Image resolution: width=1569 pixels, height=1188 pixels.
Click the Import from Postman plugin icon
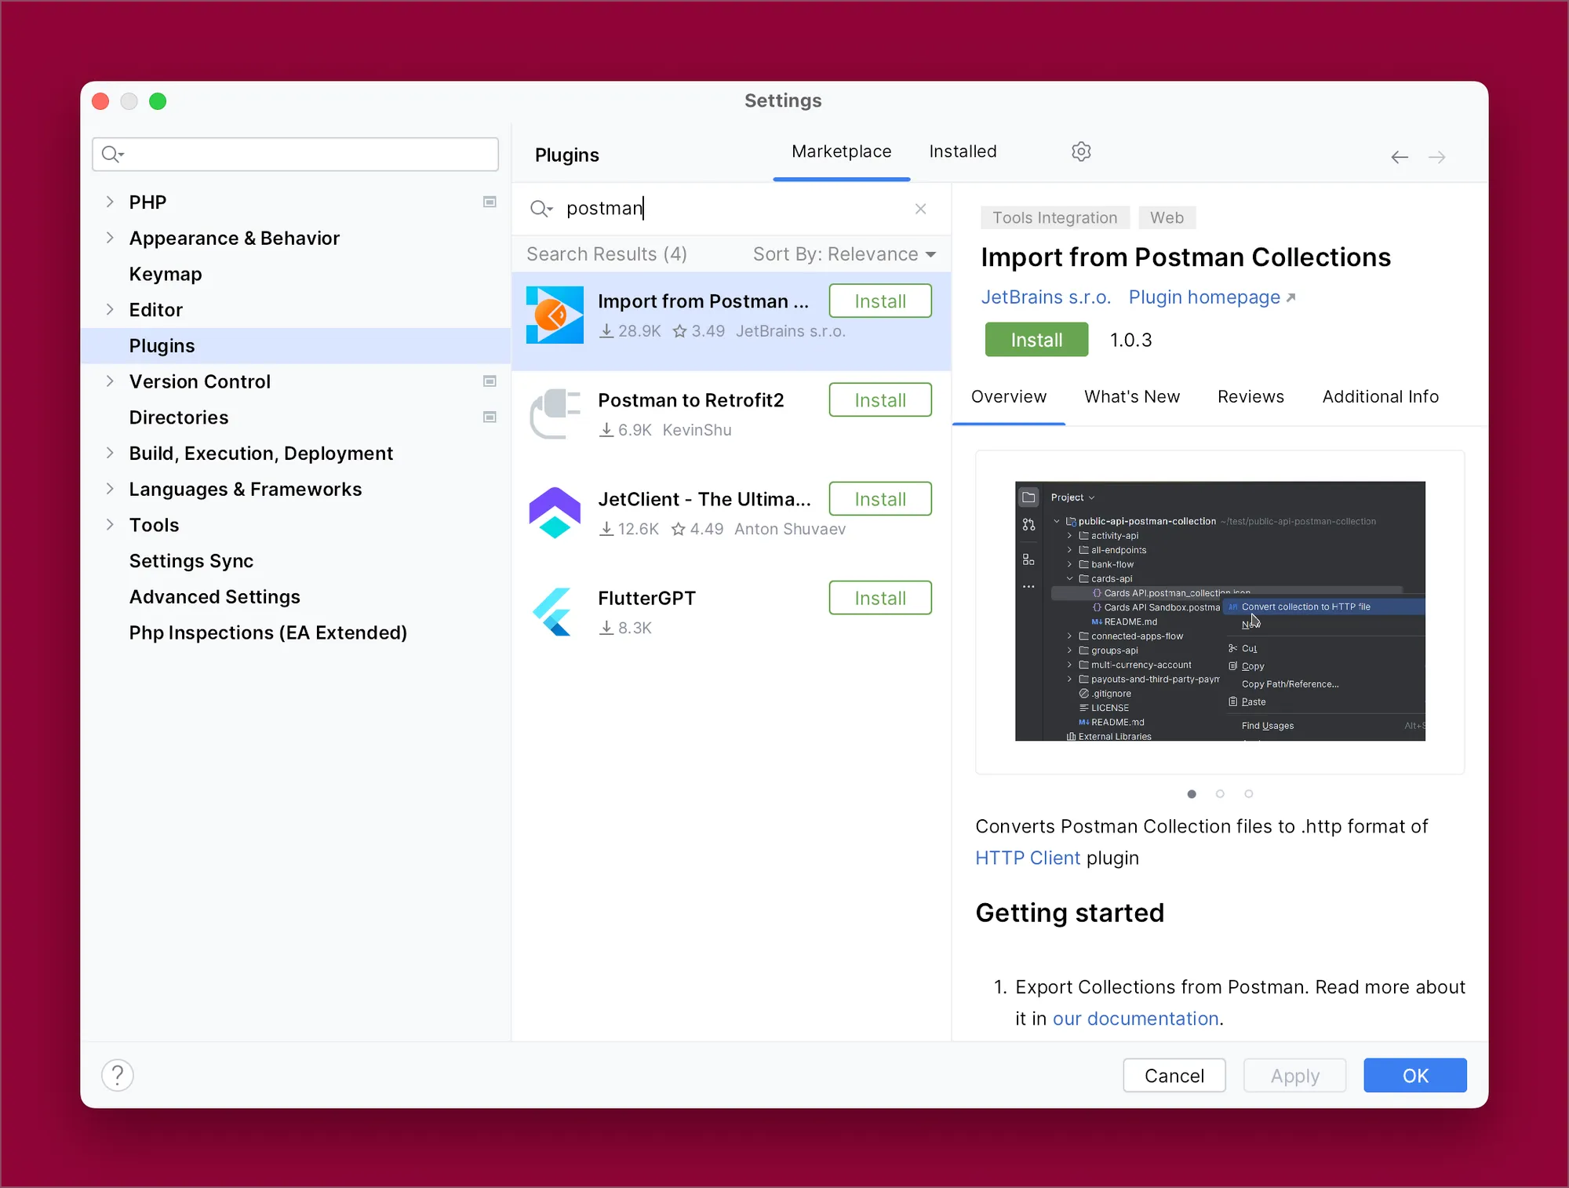[555, 315]
